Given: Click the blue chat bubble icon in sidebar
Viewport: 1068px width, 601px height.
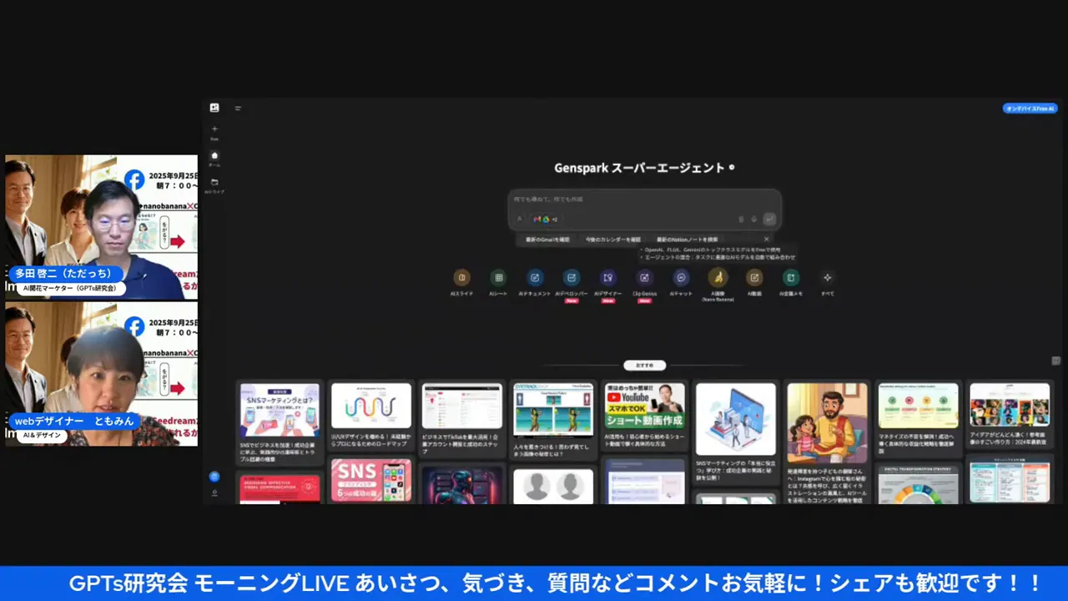Looking at the screenshot, I should (x=214, y=477).
